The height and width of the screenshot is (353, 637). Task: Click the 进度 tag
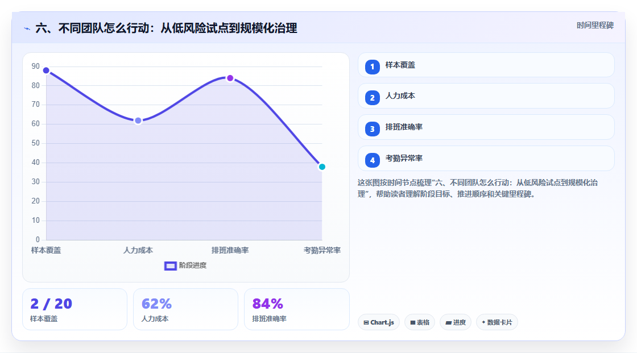point(456,322)
